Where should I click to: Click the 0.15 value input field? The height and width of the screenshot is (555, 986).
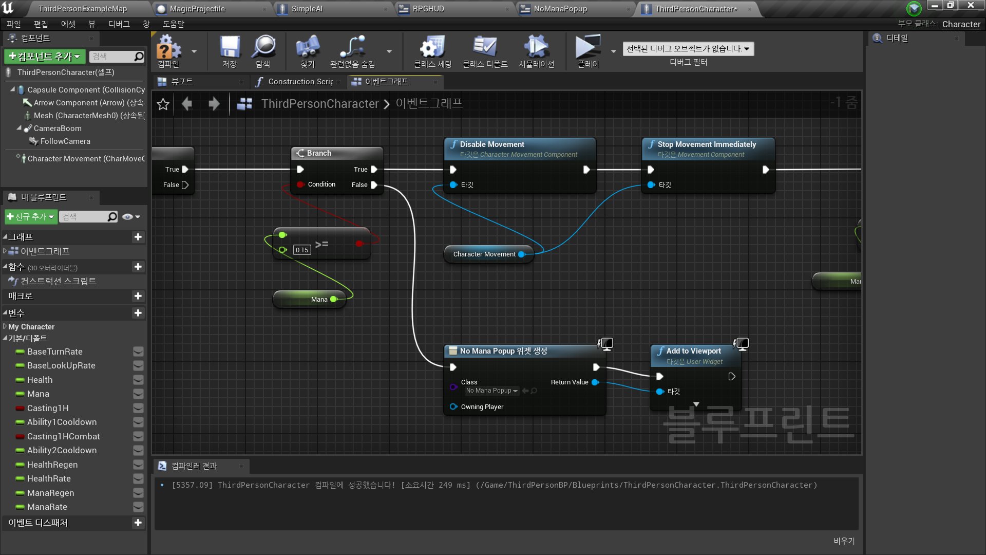(x=302, y=250)
